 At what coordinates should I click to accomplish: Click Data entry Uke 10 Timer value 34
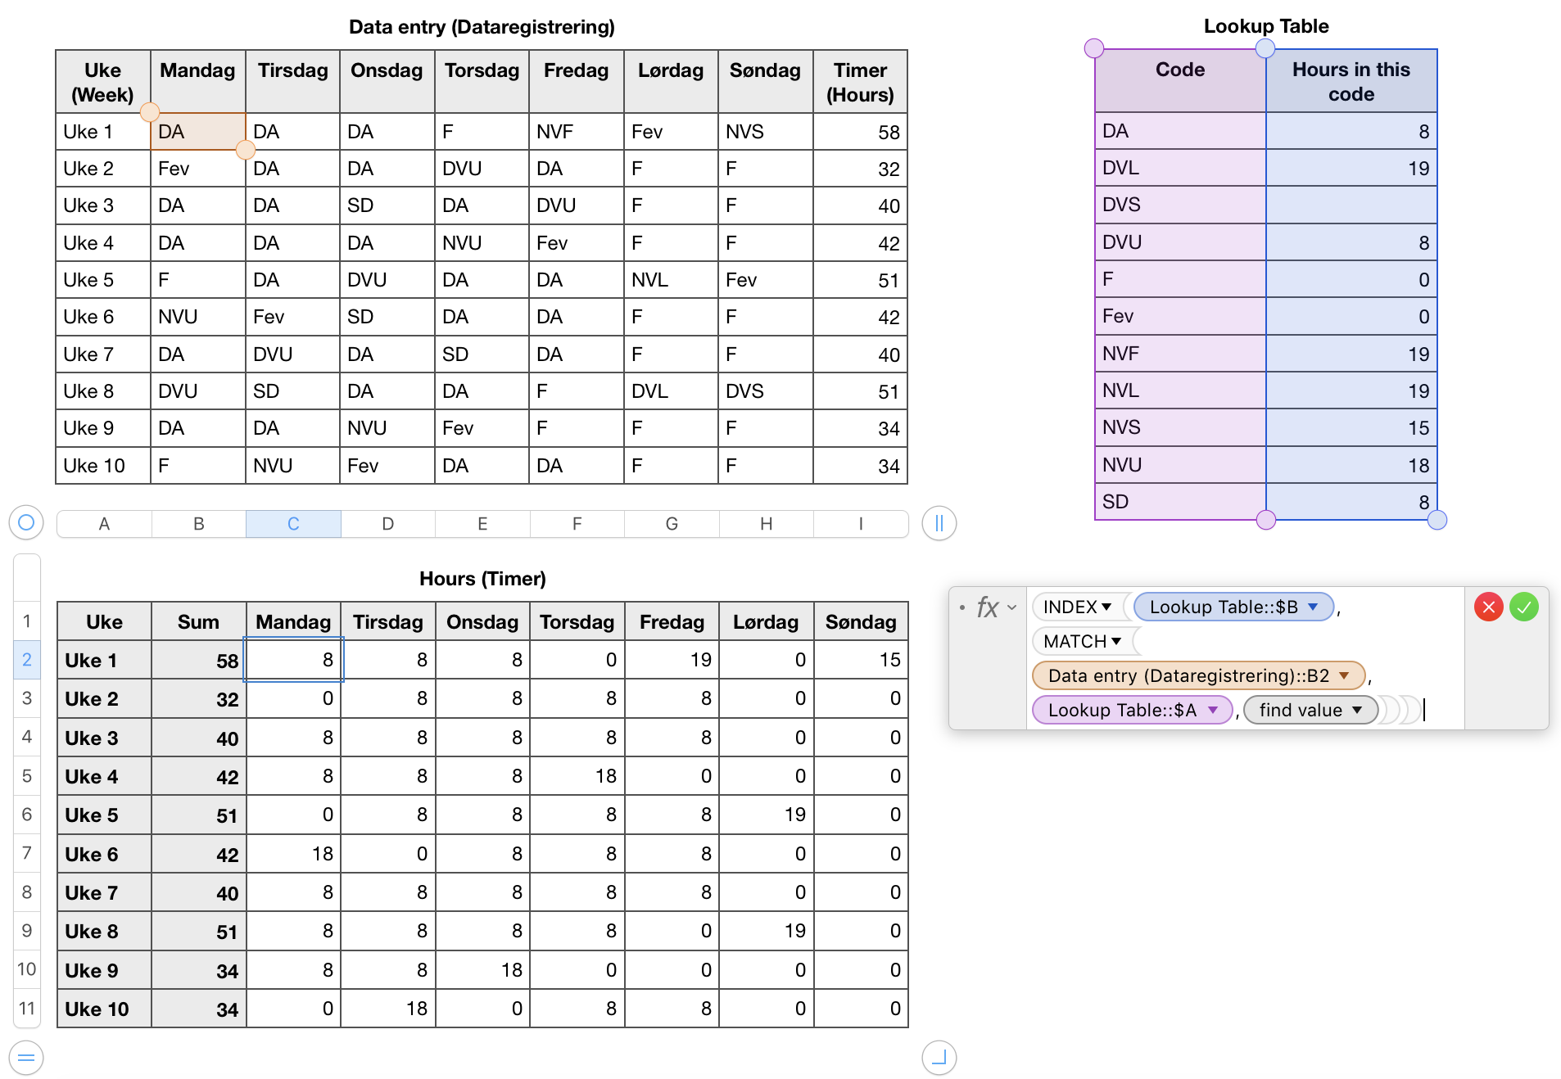pyautogui.click(x=860, y=466)
